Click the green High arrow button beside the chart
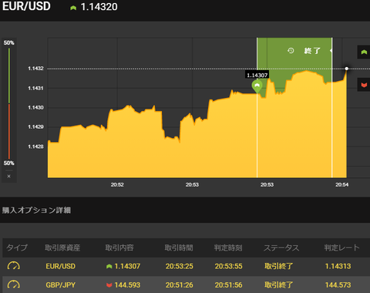The height and width of the screenshot is (293, 370). 364,52
